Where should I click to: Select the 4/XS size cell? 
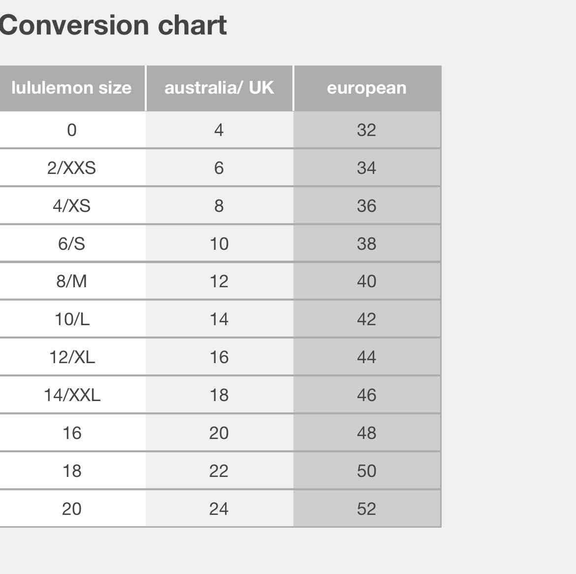pyautogui.click(x=72, y=205)
